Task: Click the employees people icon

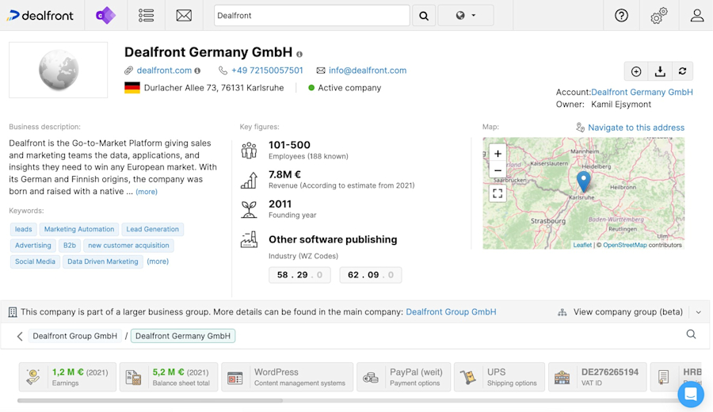Action: (250, 151)
